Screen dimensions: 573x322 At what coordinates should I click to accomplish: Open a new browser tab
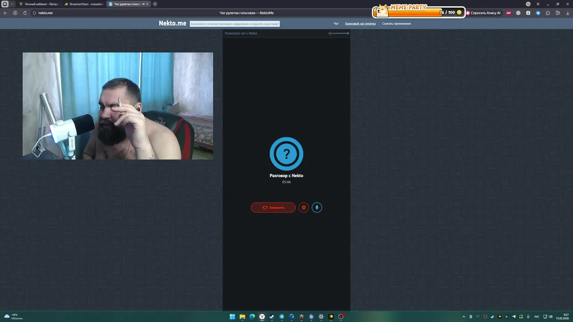click(x=155, y=4)
